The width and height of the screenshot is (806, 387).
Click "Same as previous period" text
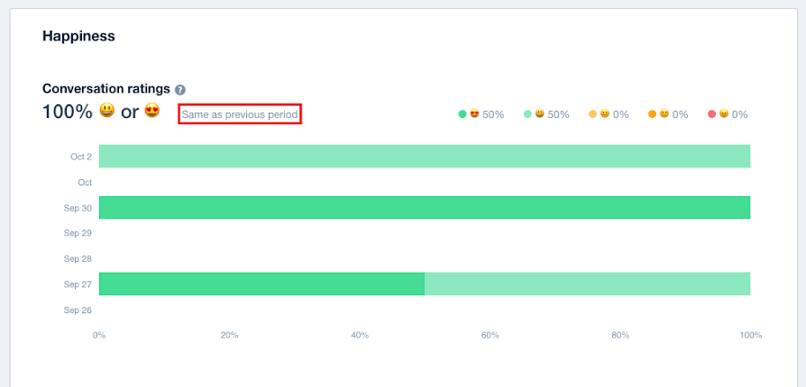tap(240, 114)
